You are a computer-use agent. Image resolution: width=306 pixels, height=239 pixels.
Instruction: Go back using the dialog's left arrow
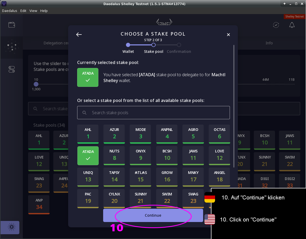tap(79, 35)
